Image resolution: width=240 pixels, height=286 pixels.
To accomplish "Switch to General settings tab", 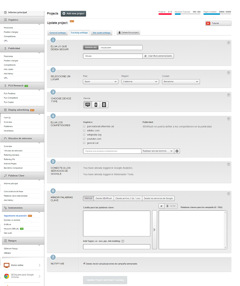I will (x=58, y=33).
